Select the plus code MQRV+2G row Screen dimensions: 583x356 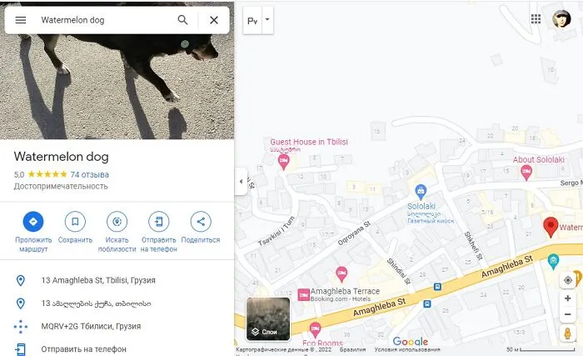[x=117, y=326]
